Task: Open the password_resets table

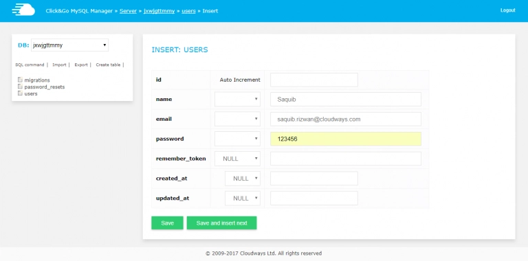Action: 45,87
